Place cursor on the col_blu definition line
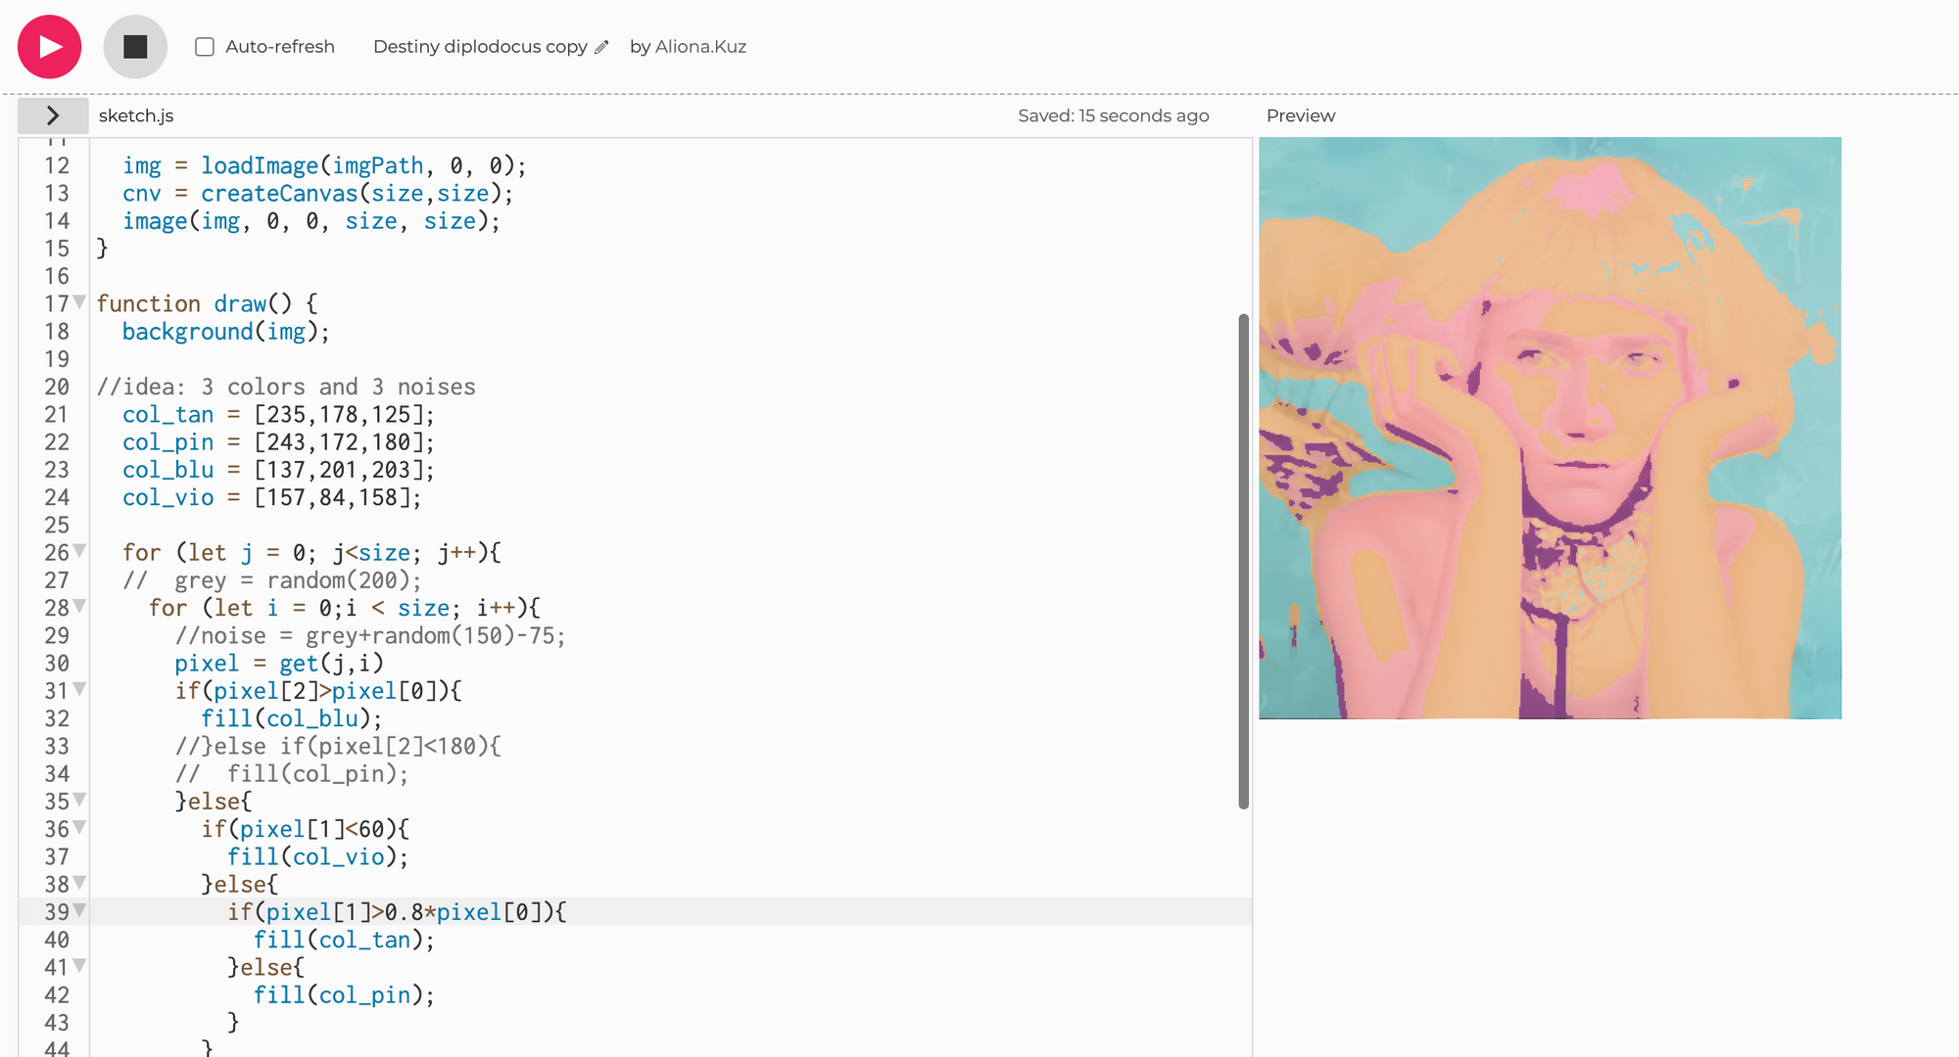Viewport: 1959px width, 1057px height. tap(278, 470)
